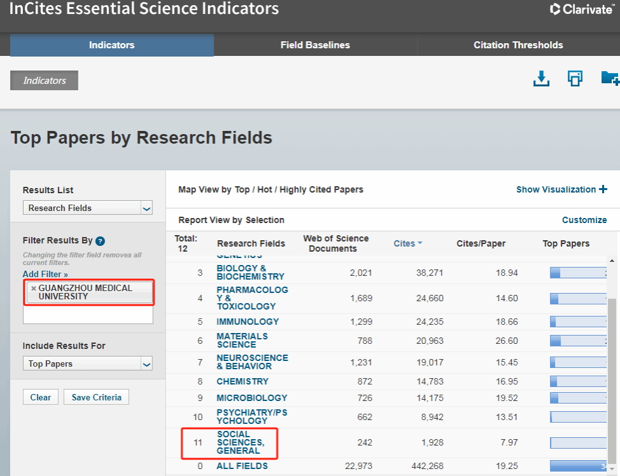Switch to the Field Baselines tab
Screen dimensions: 620x476
[315, 45]
